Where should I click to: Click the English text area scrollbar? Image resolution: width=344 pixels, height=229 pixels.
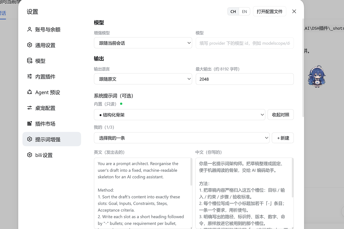tap(191, 172)
